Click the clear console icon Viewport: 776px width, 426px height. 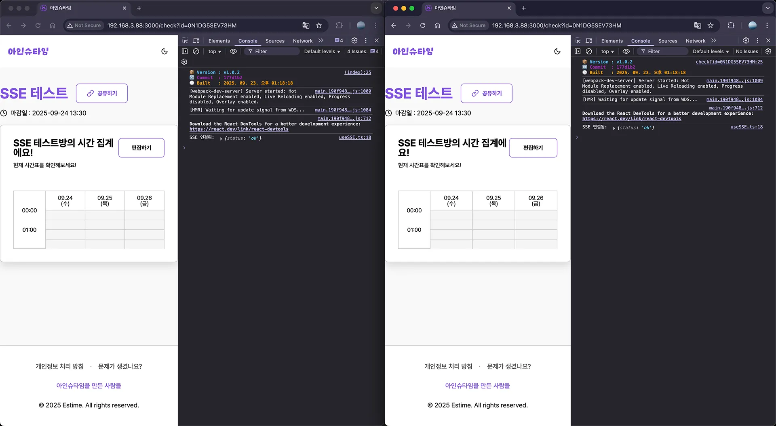[x=196, y=51]
